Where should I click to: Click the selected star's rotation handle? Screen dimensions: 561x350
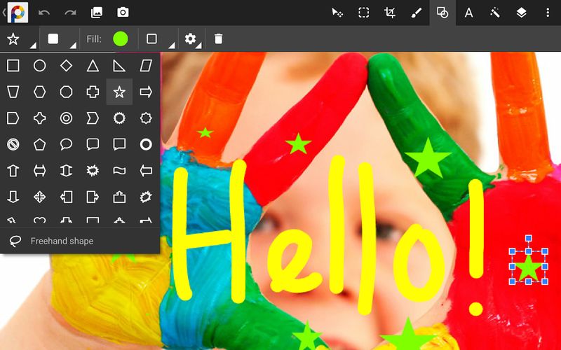[x=529, y=238]
